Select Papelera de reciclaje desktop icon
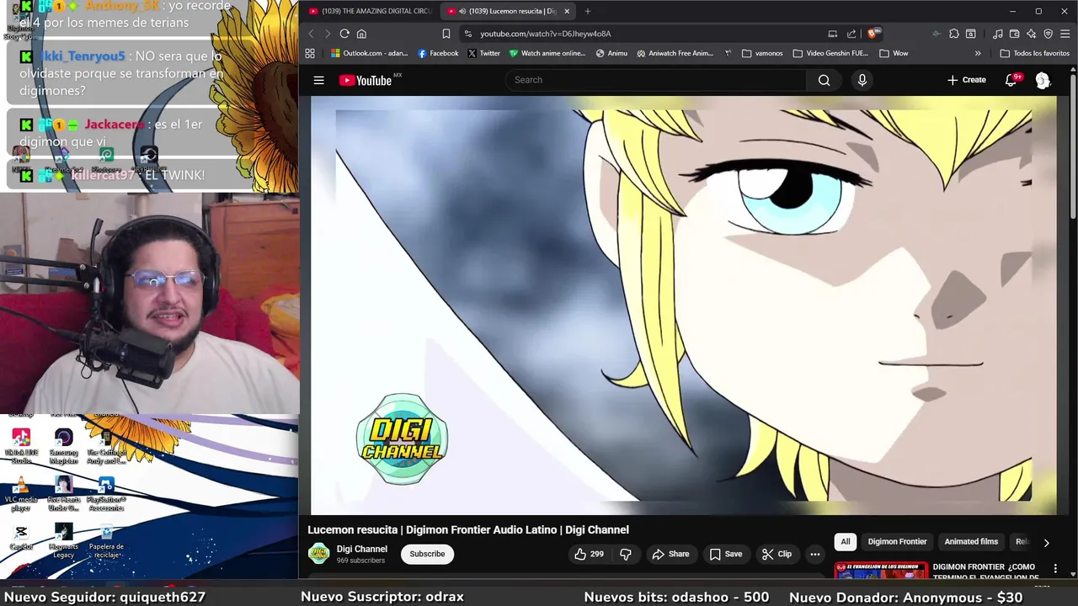The image size is (1078, 606). [x=106, y=540]
